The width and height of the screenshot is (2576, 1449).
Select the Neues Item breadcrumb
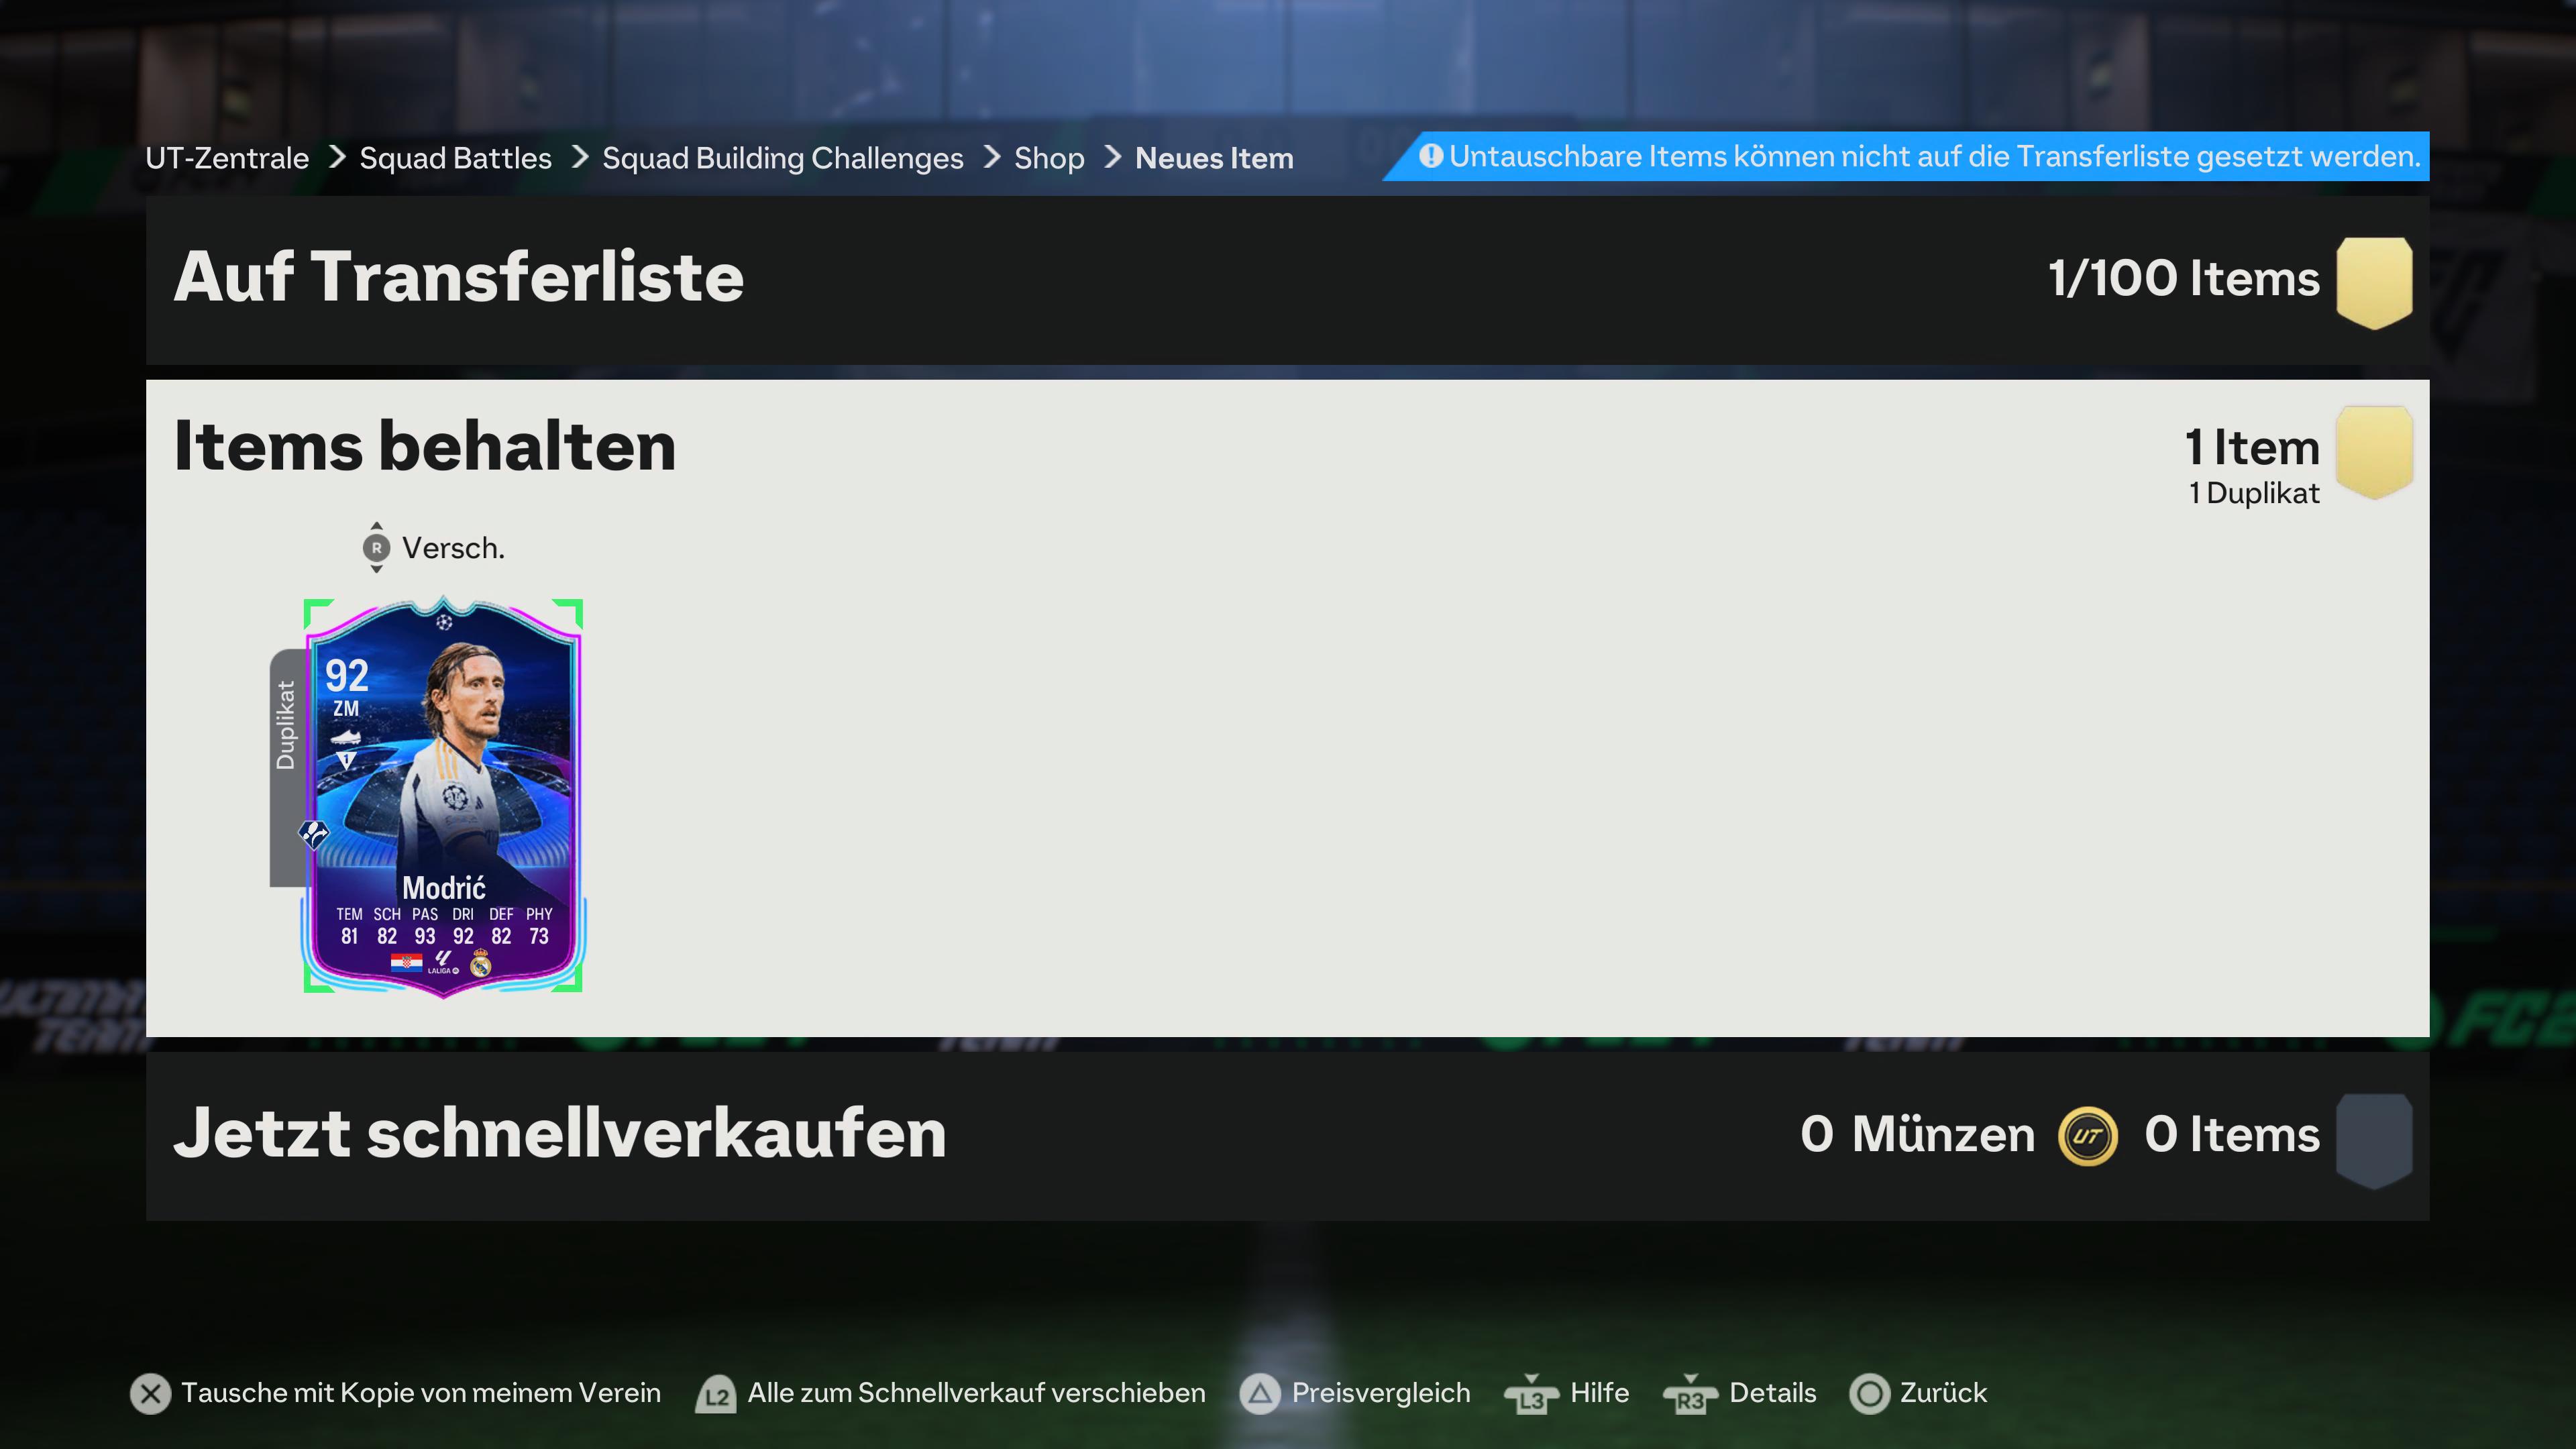(x=1214, y=158)
